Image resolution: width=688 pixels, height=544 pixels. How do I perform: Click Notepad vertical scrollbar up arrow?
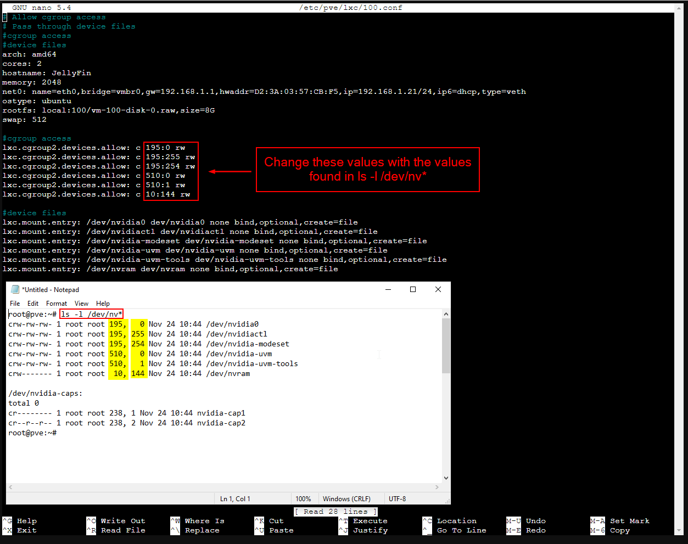[x=446, y=314]
